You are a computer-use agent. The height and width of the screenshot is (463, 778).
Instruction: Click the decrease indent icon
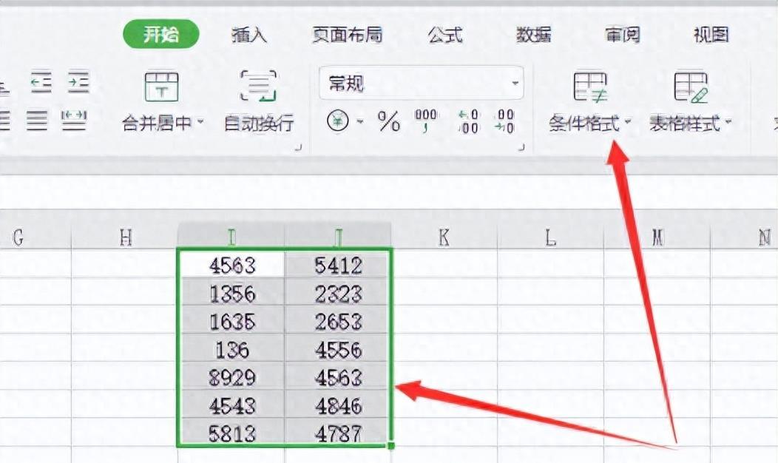[42, 83]
